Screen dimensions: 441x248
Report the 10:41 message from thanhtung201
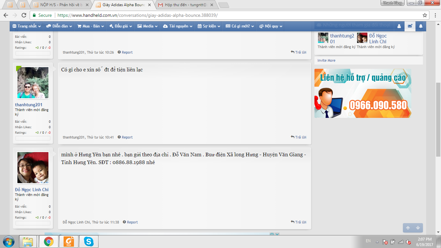125,137
